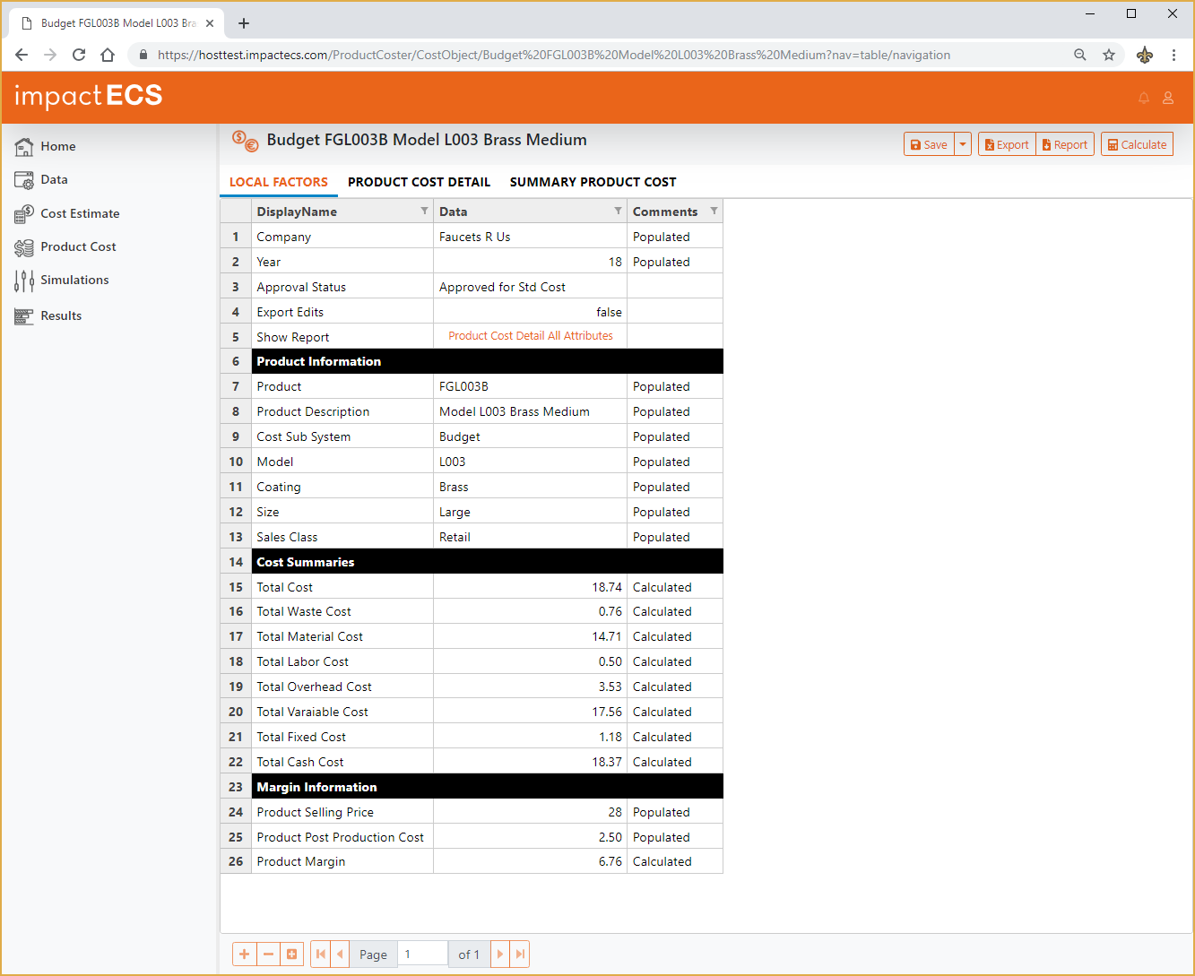Open the Simulations sidebar item

(x=74, y=280)
